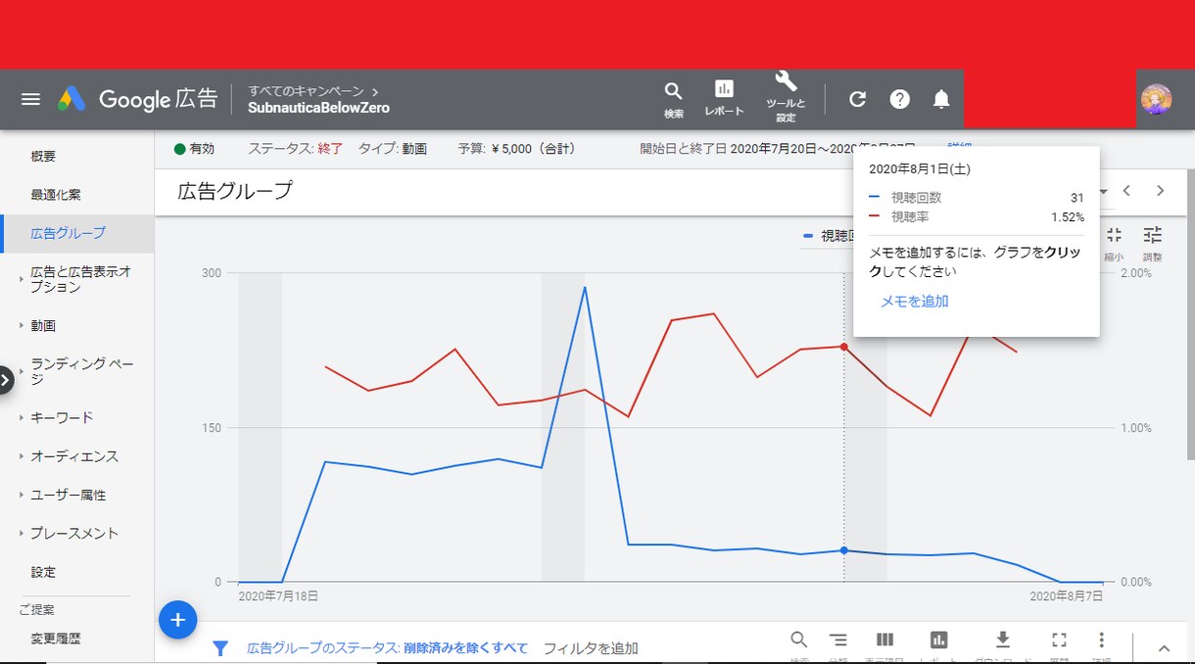
Task: Expand the 動画 side menu item
Action: 43,326
